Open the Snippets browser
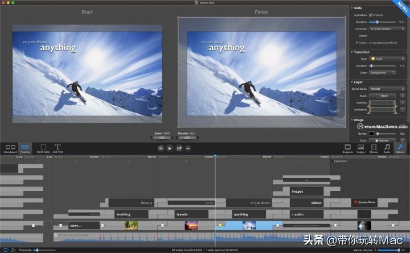Image resolution: width=410 pixels, height=253 pixels. click(x=347, y=148)
